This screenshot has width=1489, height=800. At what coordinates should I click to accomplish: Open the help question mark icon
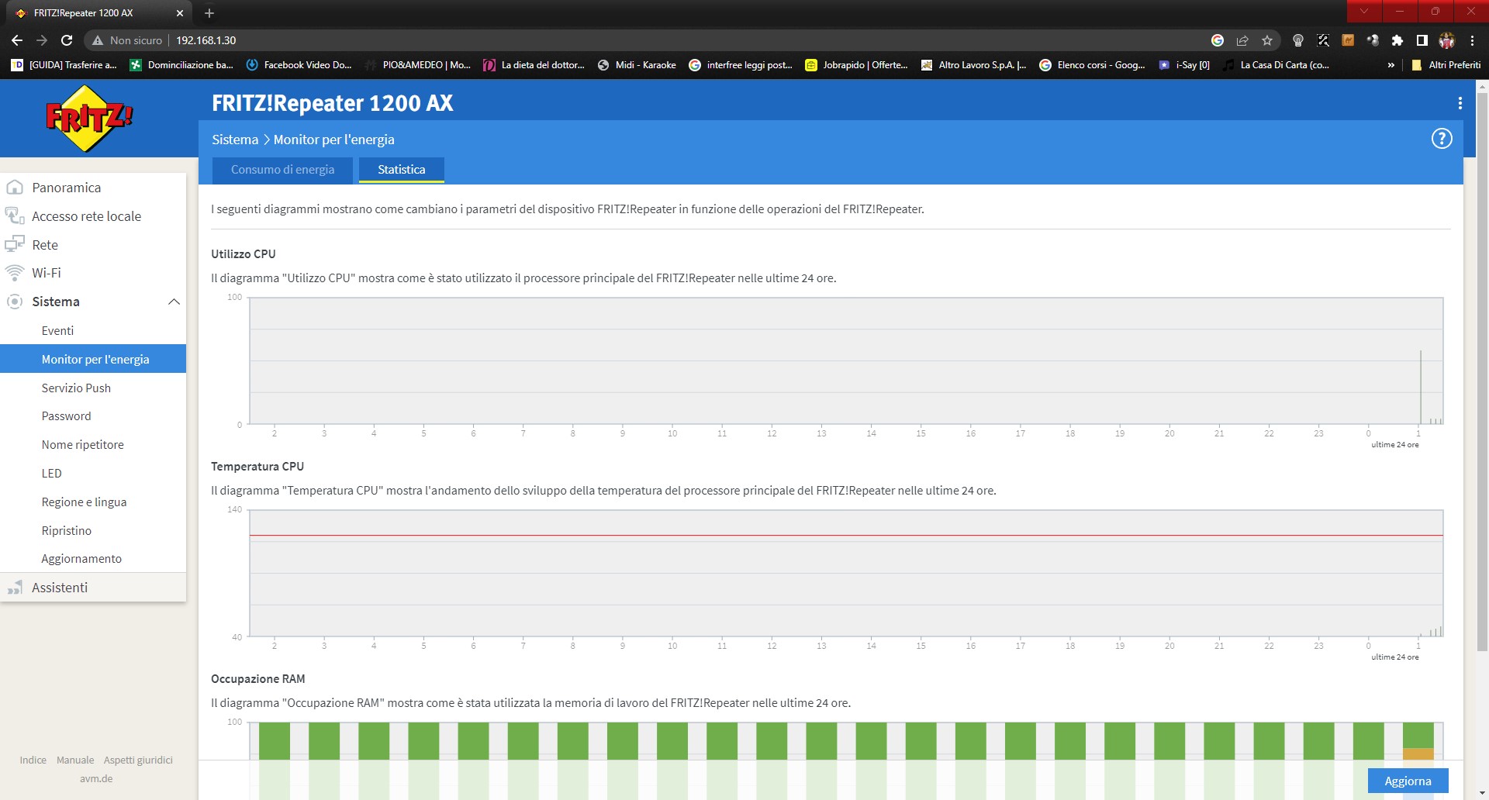[x=1441, y=139]
